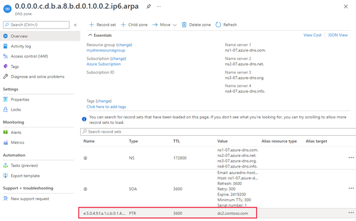This screenshot has height=221, width=356.
Task: Collapse the sidebar with double chevron
Action: coord(75,25)
